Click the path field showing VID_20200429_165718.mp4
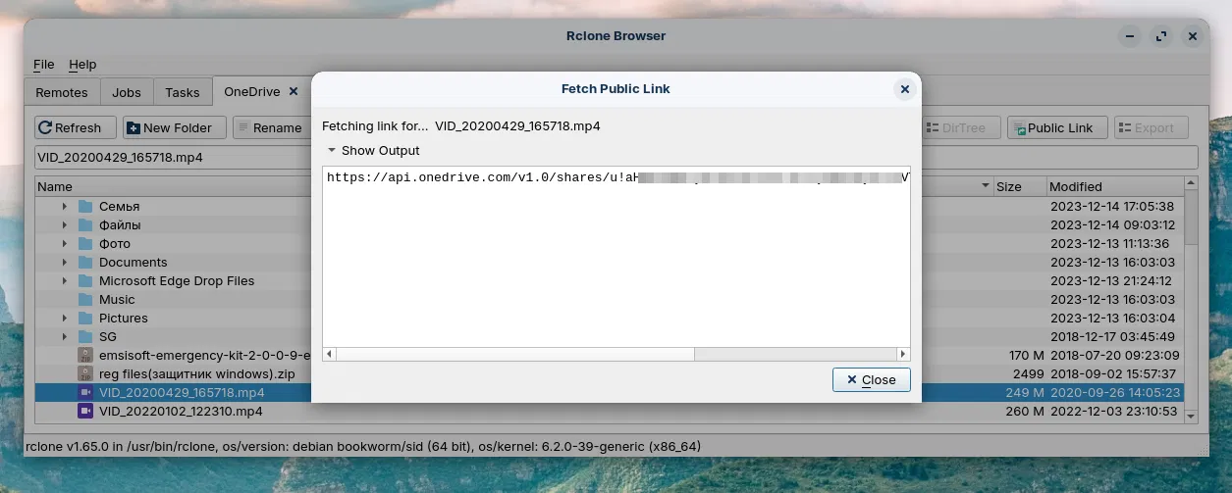 pos(616,157)
